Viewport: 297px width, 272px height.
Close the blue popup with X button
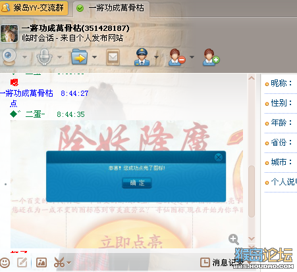coord(219,157)
